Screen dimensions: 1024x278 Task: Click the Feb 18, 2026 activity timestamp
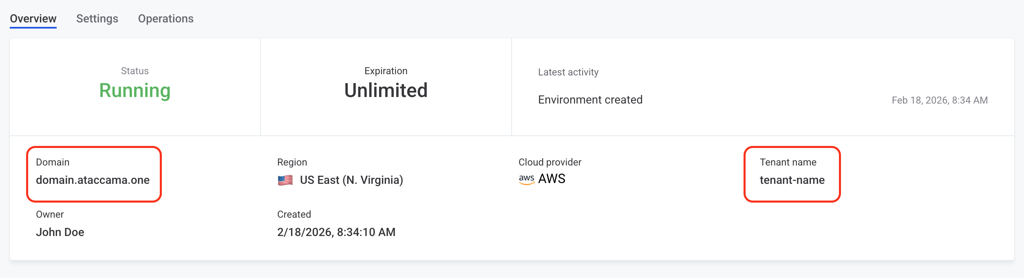click(x=940, y=100)
